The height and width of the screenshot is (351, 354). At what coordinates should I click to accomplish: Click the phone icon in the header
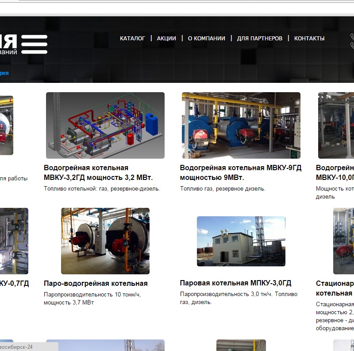352,42
